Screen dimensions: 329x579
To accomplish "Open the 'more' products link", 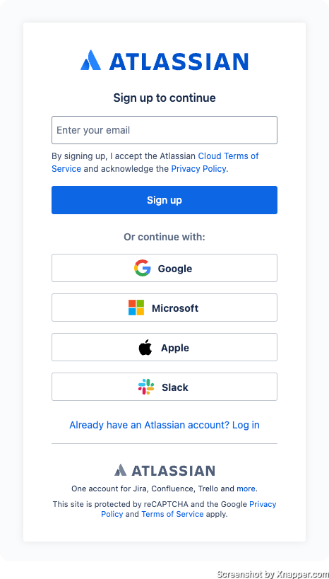I will click(246, 489).
